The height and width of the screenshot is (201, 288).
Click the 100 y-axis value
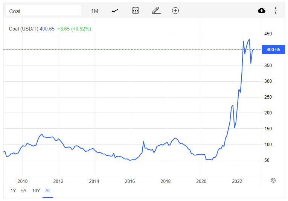coord(268,144)
